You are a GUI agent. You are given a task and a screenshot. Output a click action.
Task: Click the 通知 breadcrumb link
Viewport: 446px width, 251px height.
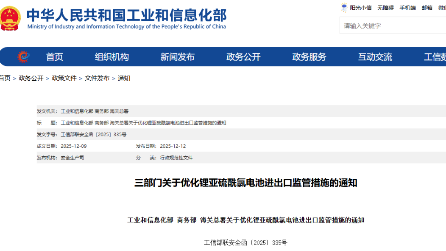(124, 78)
